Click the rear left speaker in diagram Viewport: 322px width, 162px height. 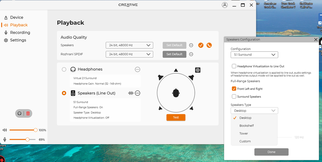[160, 108]
